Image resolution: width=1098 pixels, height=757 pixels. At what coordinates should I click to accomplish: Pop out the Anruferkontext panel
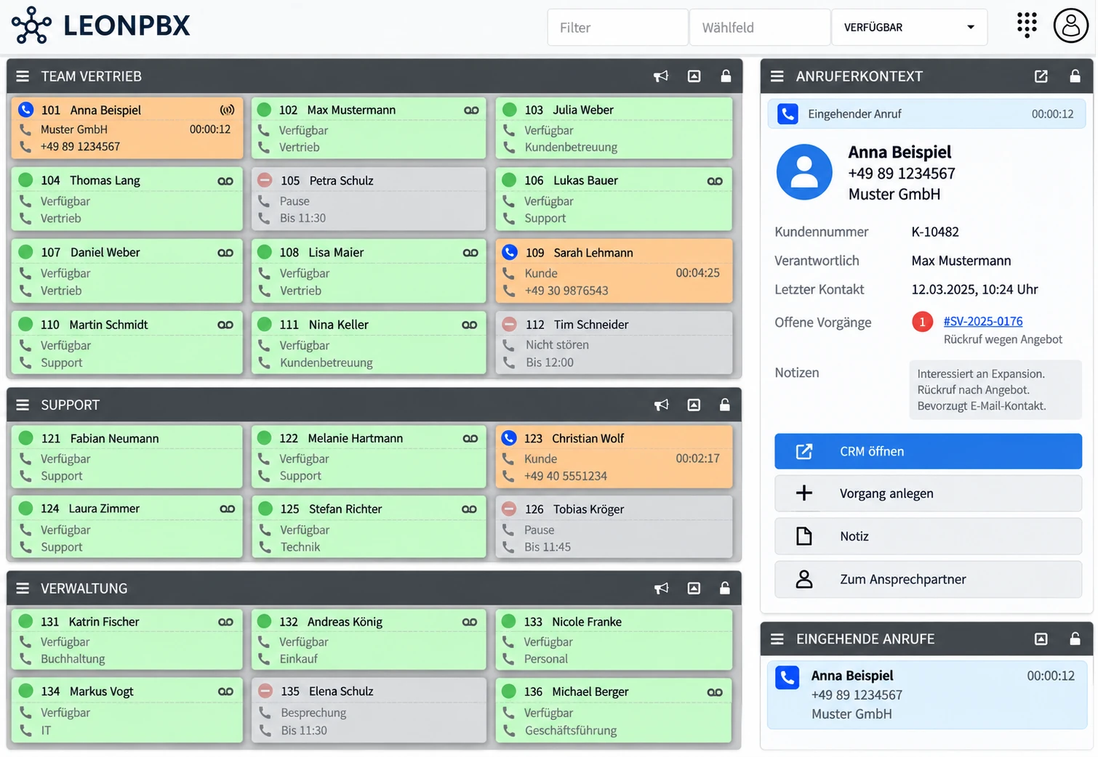[1041, 76]
